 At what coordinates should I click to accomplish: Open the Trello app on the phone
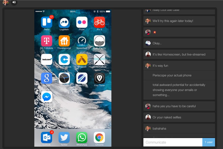pyautogui.click(x=46, y=22)
